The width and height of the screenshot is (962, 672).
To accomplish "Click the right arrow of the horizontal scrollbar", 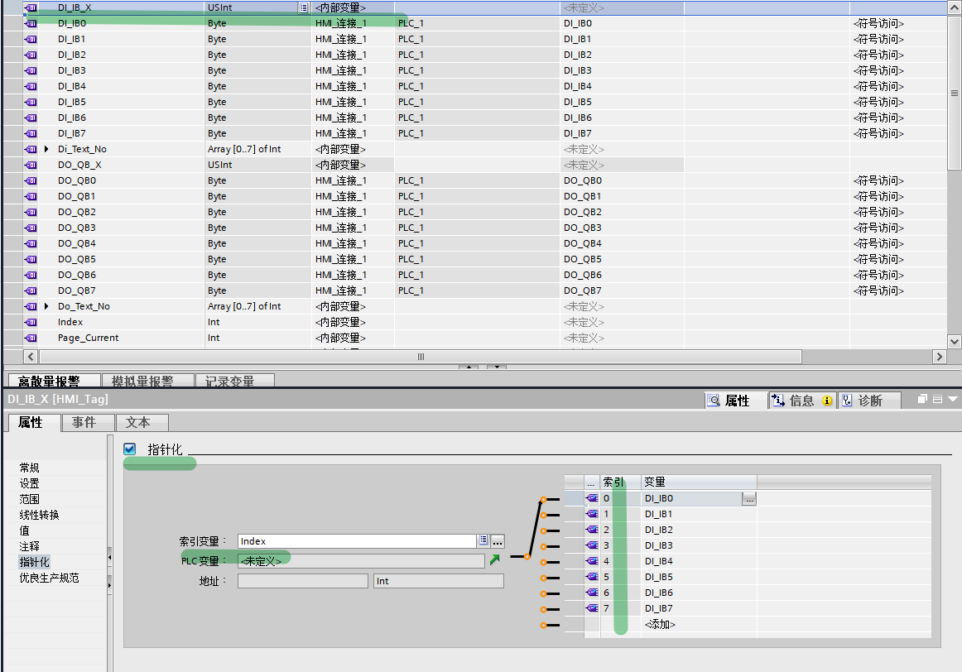I will tap(939, 357).
